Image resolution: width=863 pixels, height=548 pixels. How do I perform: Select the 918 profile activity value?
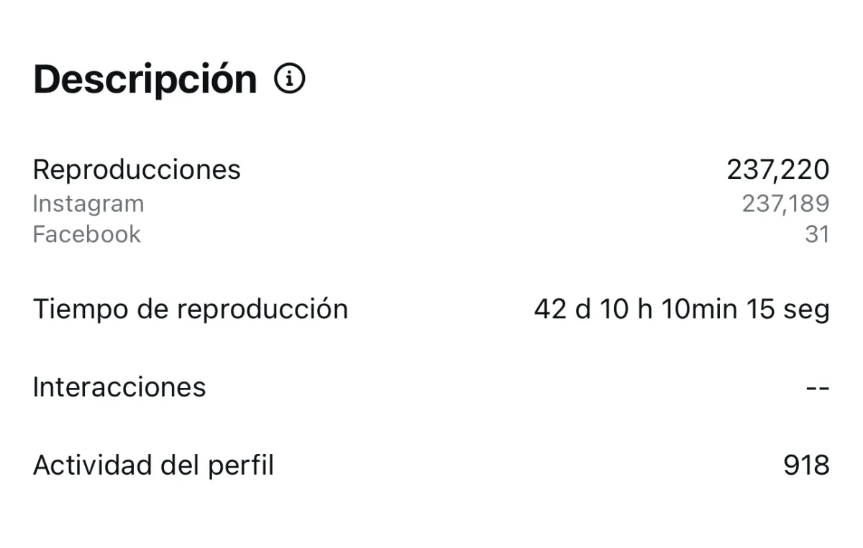click(x=806, y=465)
